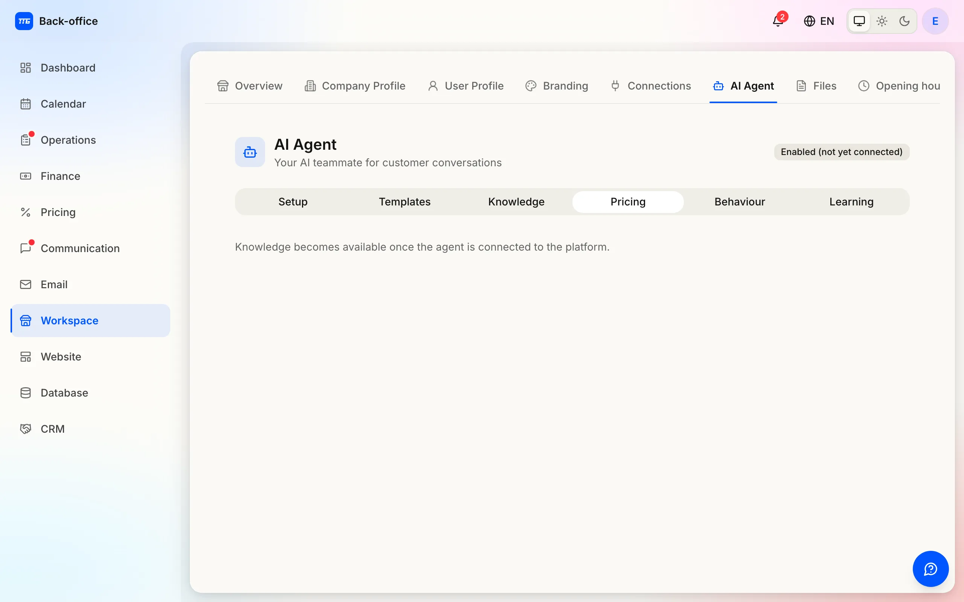Open Calendar from sidebar

point(91,104)
